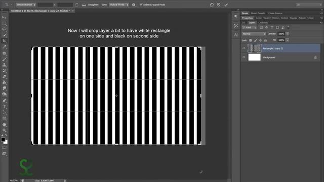Switch to the History tab

[x=275, y=18]
